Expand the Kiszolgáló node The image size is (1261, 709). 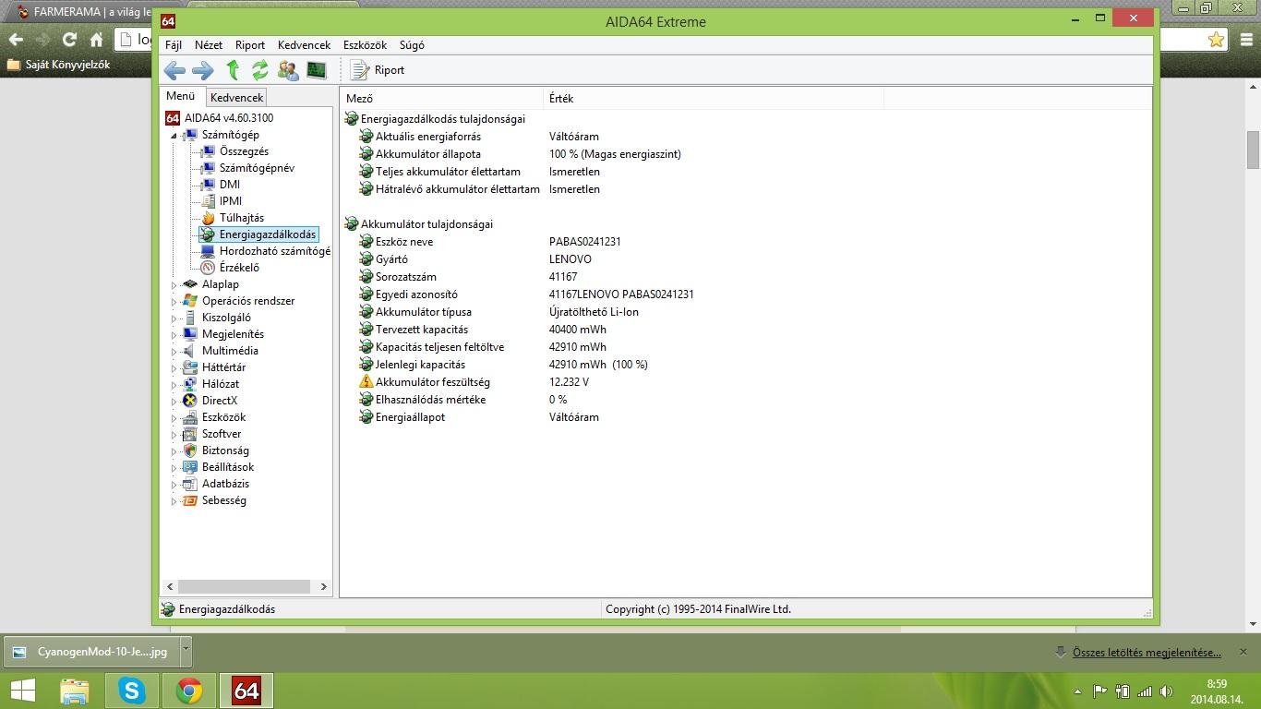click(174, 318)
